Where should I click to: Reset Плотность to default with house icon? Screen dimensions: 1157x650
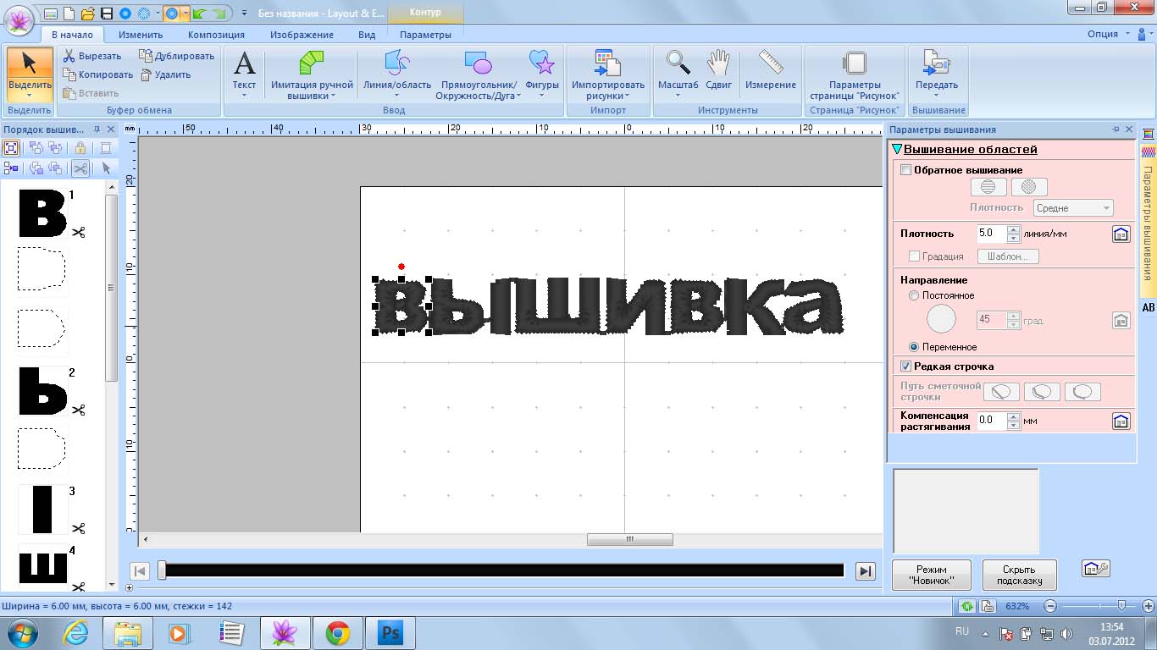(x=1121, y=234)
